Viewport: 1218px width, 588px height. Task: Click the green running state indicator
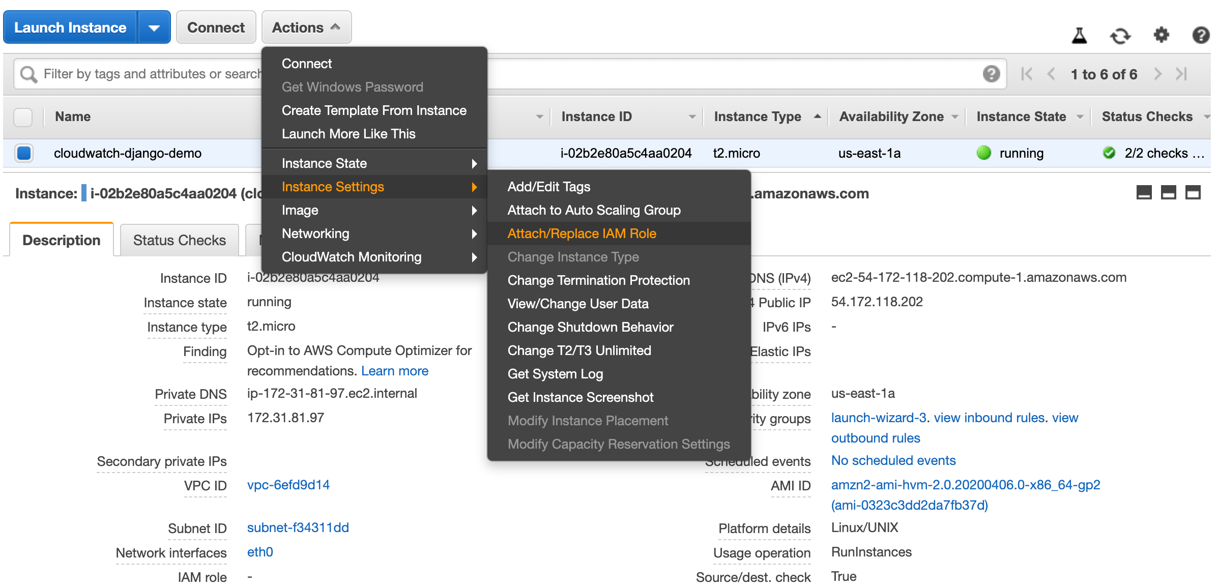click(x=984, y=153)
